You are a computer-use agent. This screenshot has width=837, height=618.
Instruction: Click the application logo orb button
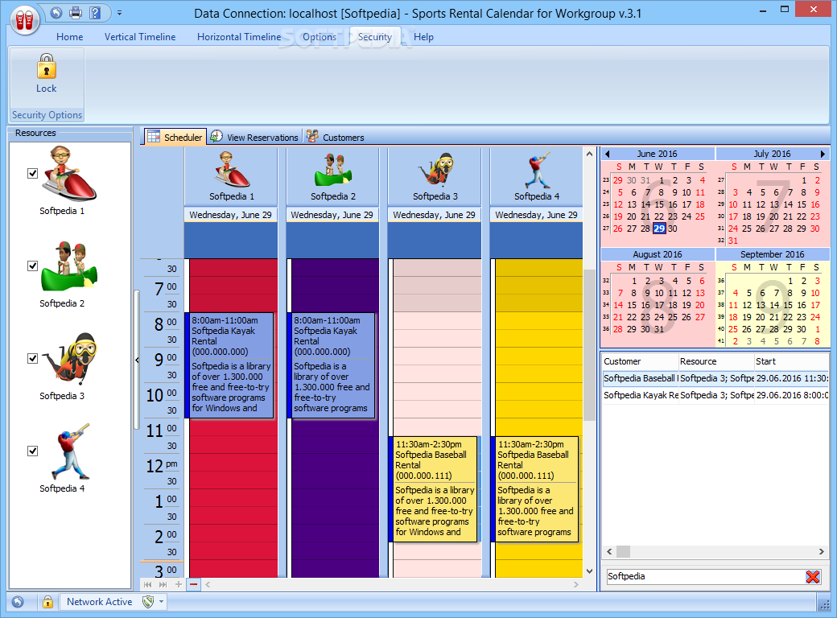tap(25, 20)
